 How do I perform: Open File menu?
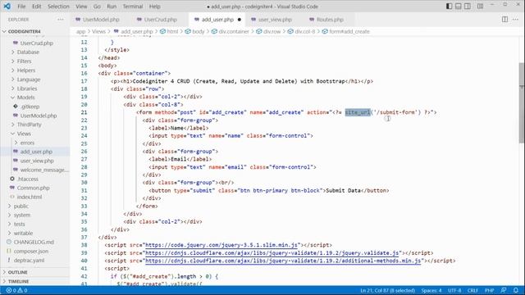(21, 7)
